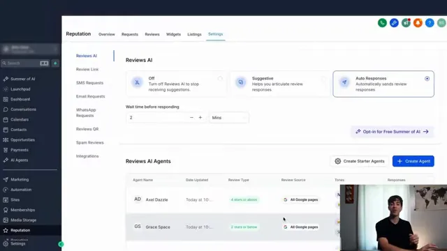Open the blue help question icon
This screenshot has height=251, width=447.
(430, 23)
